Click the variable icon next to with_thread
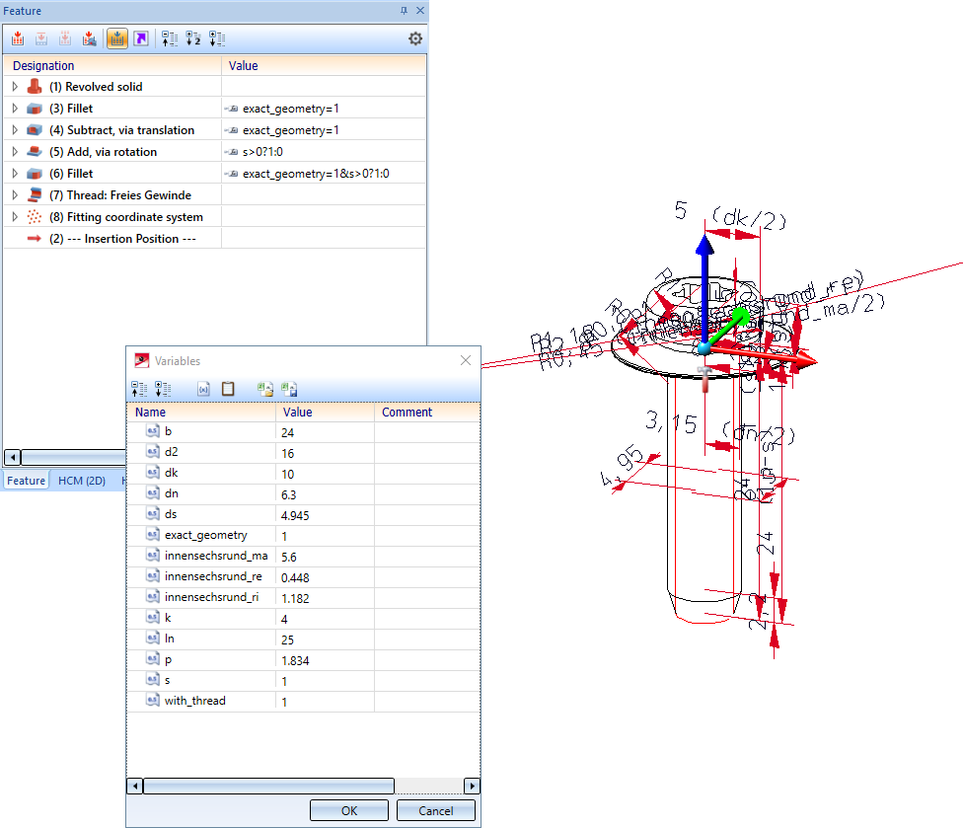 [x=152, y=701]
